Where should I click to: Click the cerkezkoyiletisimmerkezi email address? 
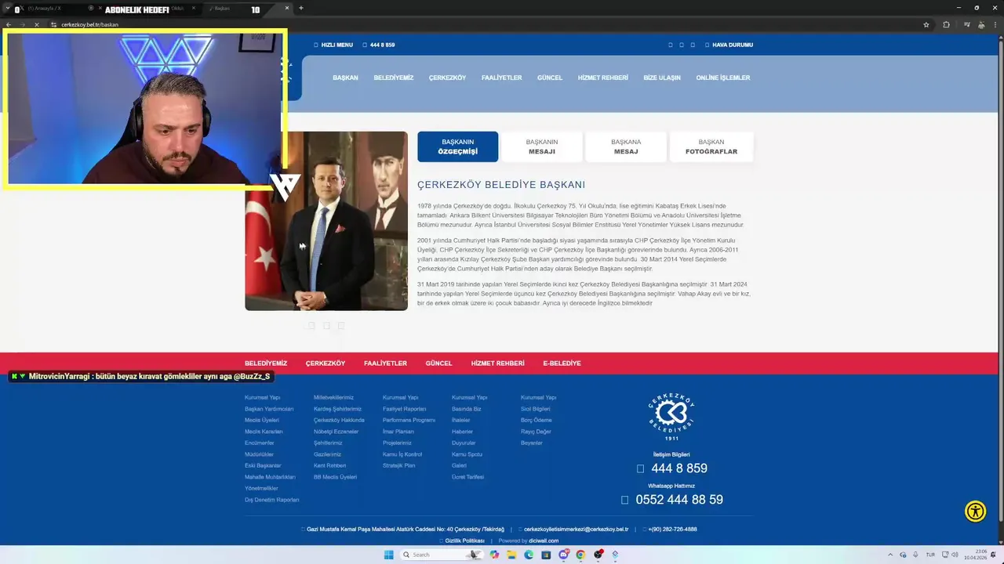click(x=577, y=530)
